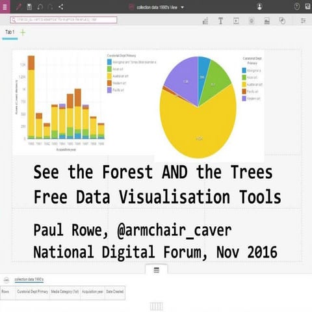The image size is (312, 312).
Task: Insert a media/video element
Action: pyautogui.click(x=236, y=21)
